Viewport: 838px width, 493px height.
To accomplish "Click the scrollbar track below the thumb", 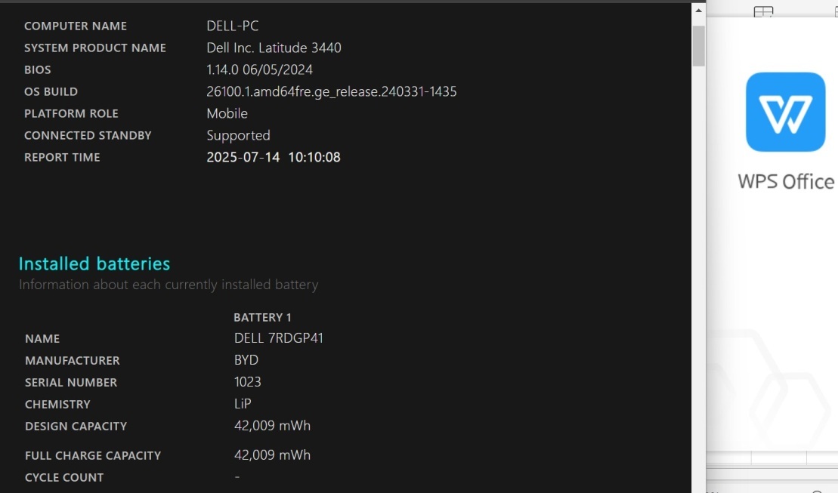I will tap(698, 278).
